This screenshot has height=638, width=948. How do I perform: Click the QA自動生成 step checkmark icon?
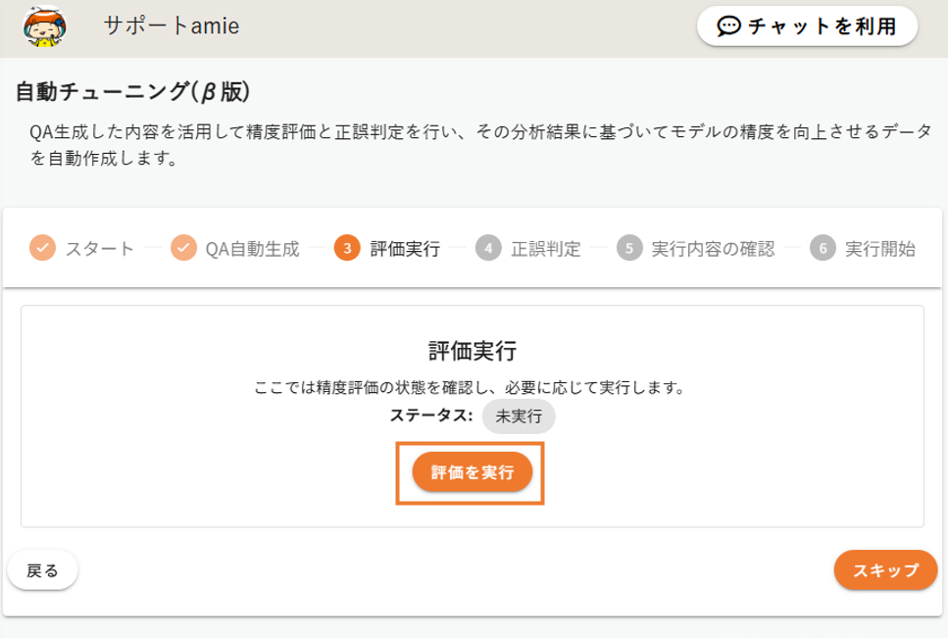coord(183,248)
